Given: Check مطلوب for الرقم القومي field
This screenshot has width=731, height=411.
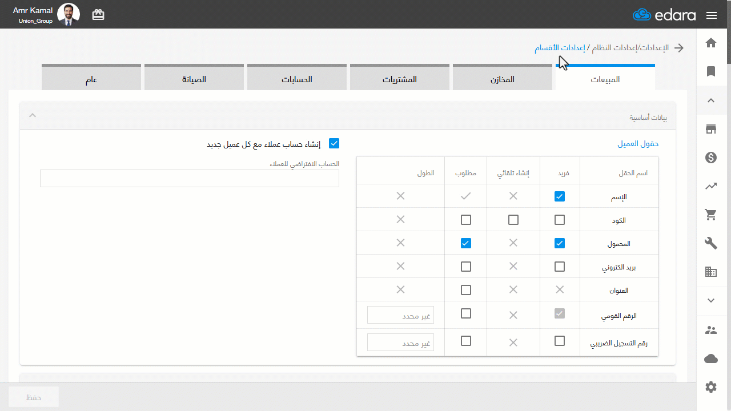Looking at the screenshot, I should tap(466, 313).
